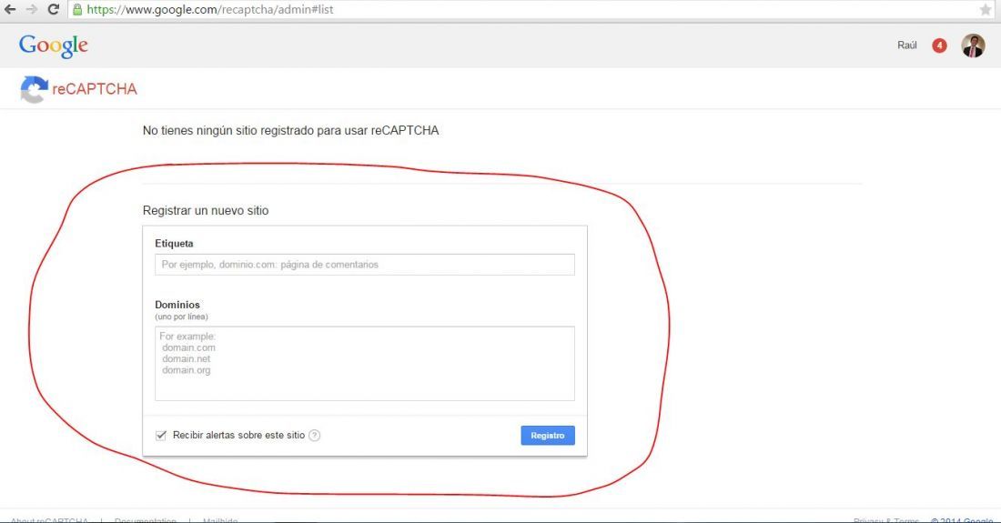Open the account profile picture
1001x523 pixels.
tap(973, 45)
